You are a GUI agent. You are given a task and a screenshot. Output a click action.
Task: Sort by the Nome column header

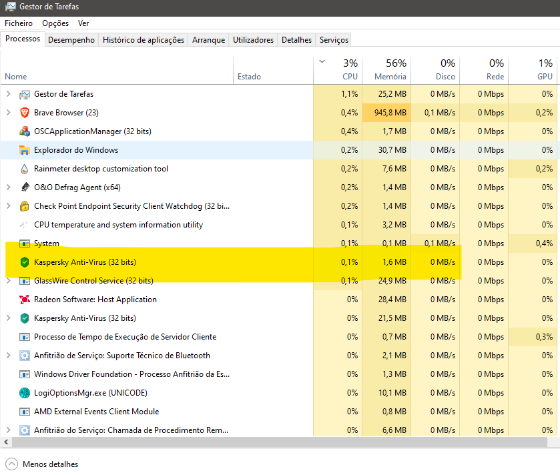pyautogui.click(x=117, y=71)
